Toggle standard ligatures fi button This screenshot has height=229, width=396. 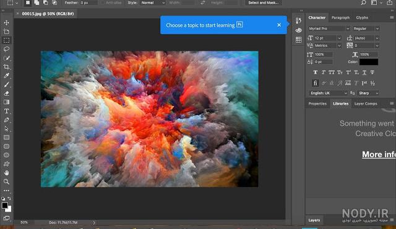pyautogui.click(x=315, y=83)
